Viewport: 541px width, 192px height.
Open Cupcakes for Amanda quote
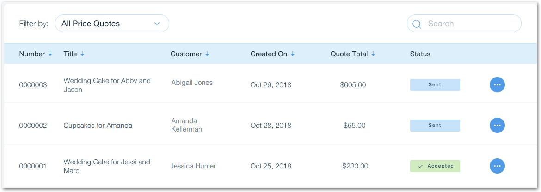tap(98, 125)
